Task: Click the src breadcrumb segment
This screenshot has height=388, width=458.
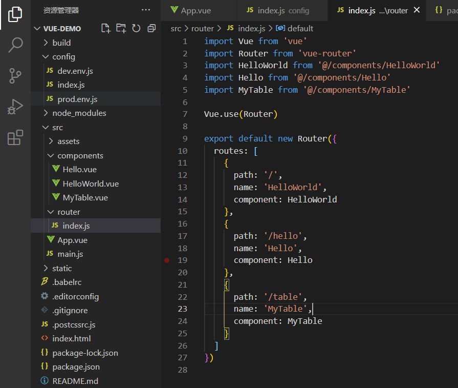Action: (176, 29)
